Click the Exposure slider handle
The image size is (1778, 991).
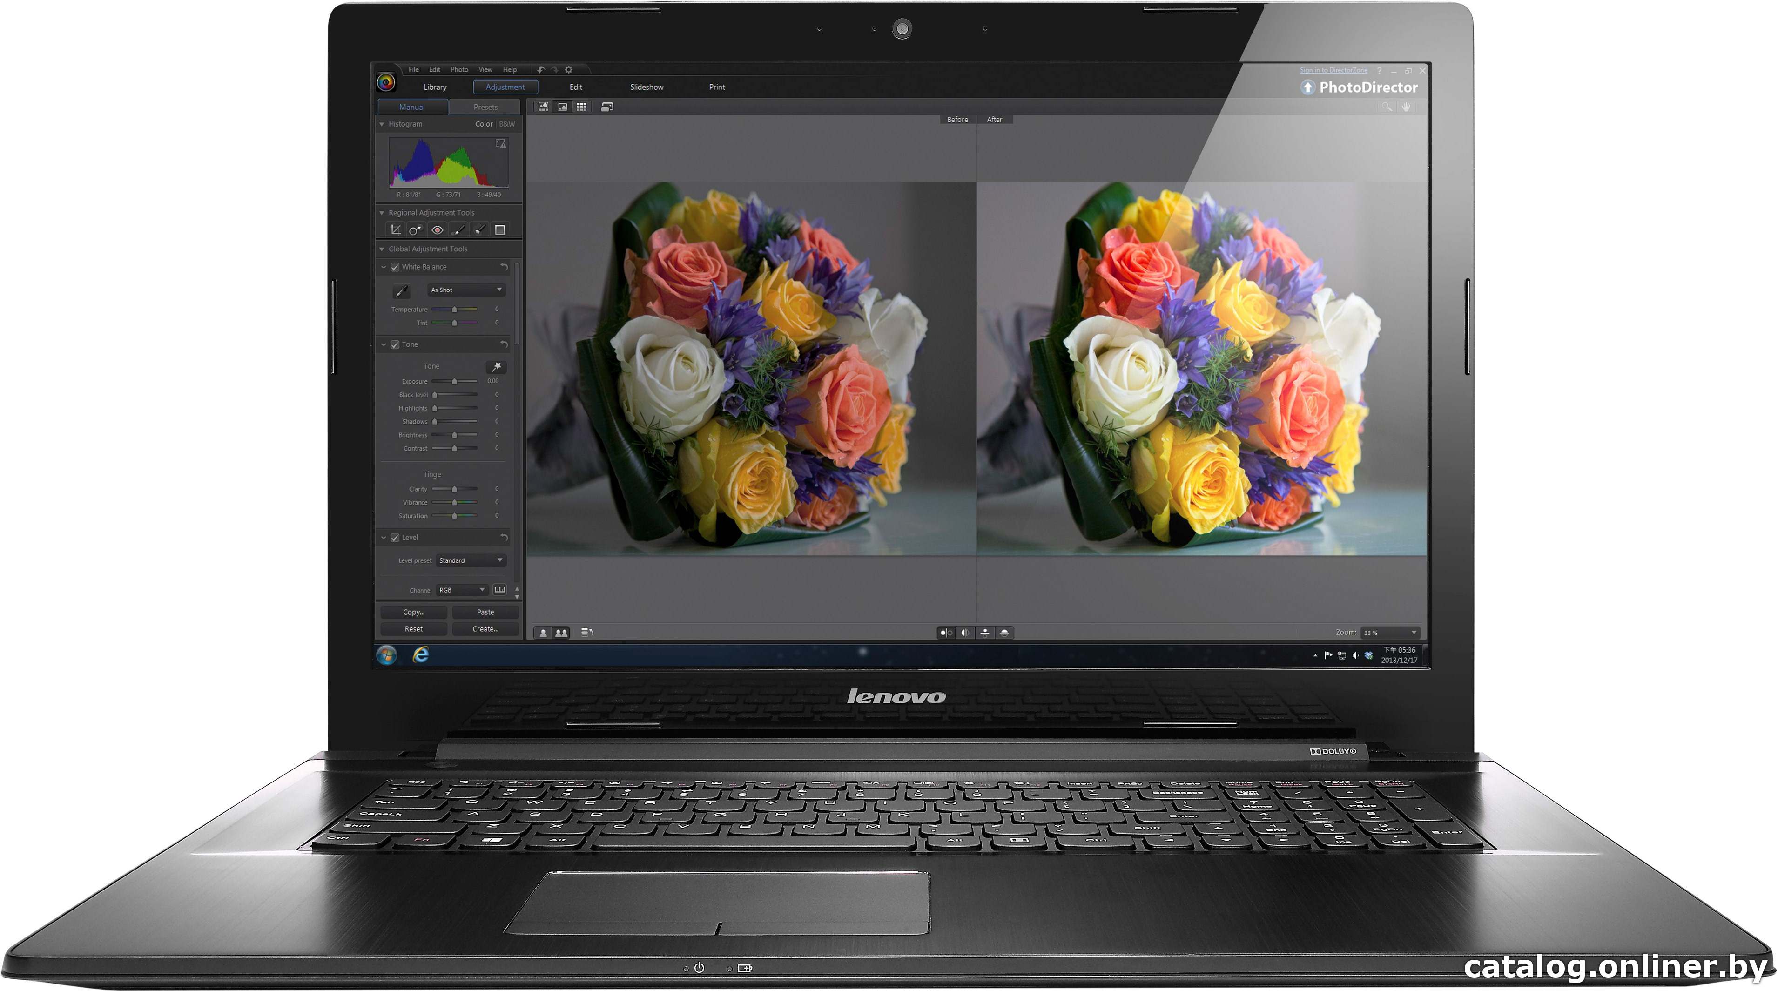coord(454,382)
